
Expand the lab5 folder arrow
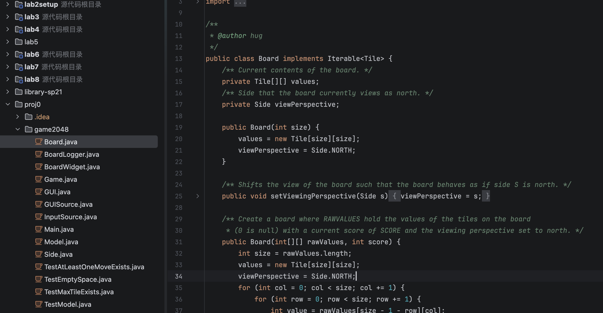coord(8,42)
